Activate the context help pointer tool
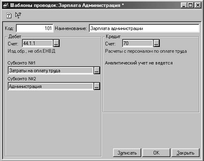Image resolution: width=204 pixels, height=161 pixels. point(18,15)
